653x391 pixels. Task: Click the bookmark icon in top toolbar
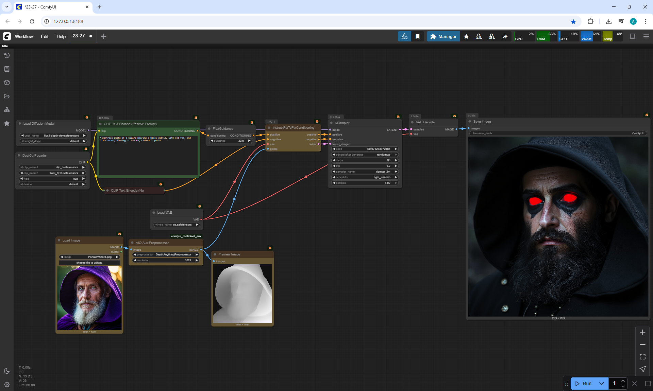417,36
